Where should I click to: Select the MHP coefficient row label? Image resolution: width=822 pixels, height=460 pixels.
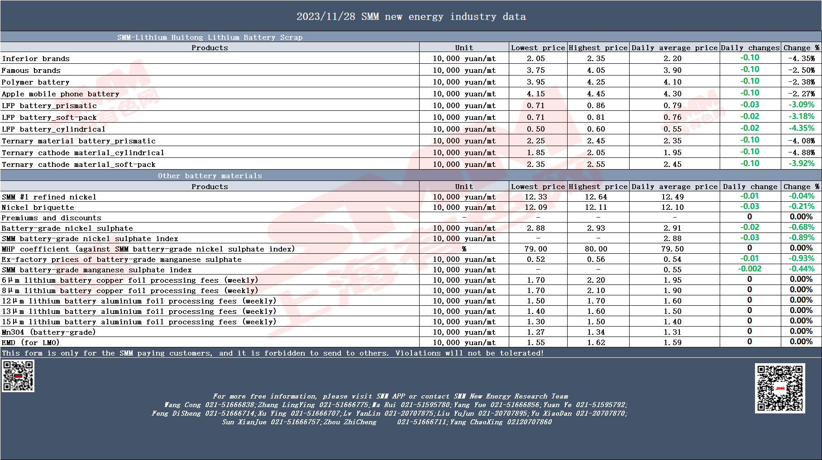coord(148,249)
